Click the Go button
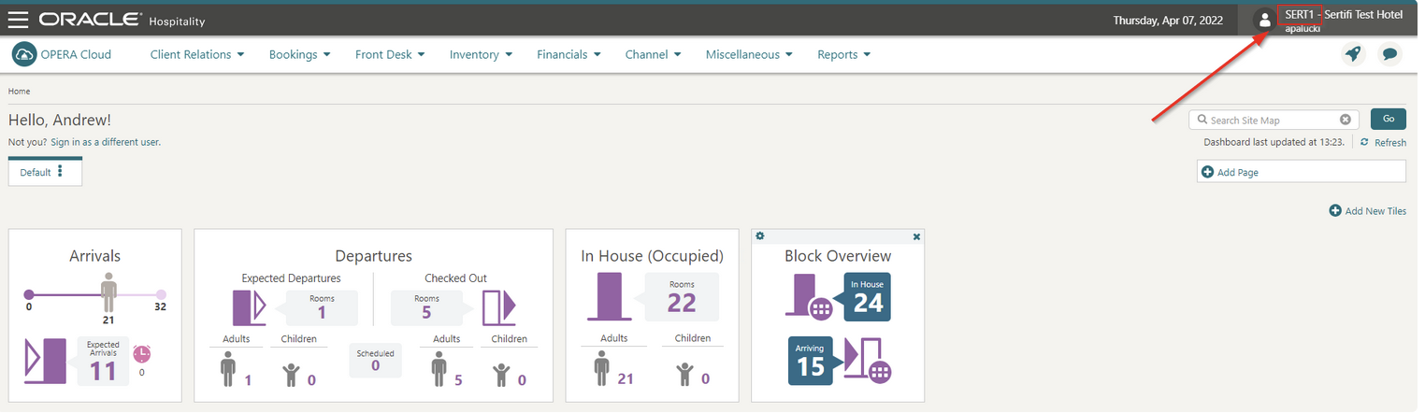 coord(1388,119)
